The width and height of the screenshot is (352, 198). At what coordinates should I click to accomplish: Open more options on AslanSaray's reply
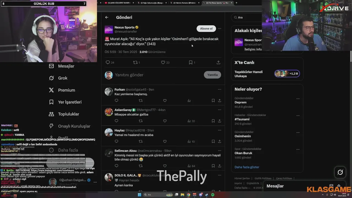(x=219, y=110)
